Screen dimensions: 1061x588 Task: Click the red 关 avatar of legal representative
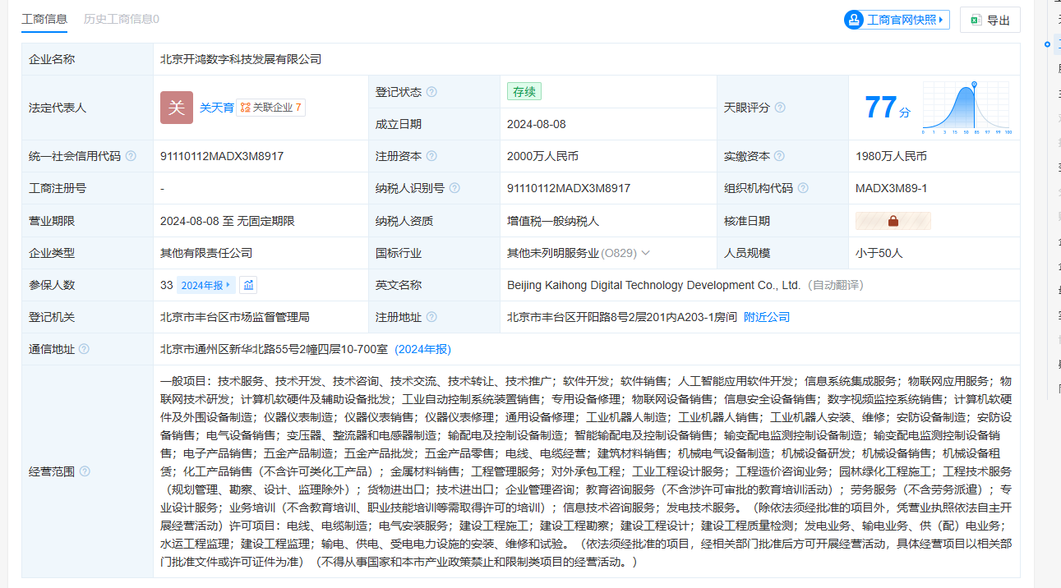point(176,108)
